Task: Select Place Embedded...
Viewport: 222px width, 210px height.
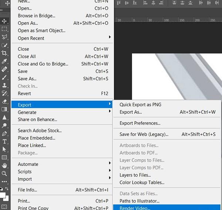Action: pos(62,138)
